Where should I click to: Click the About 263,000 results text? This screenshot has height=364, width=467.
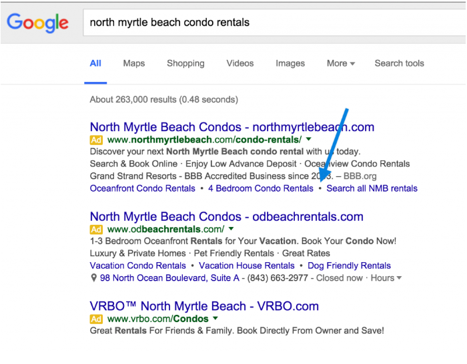(x=164, y=100)
